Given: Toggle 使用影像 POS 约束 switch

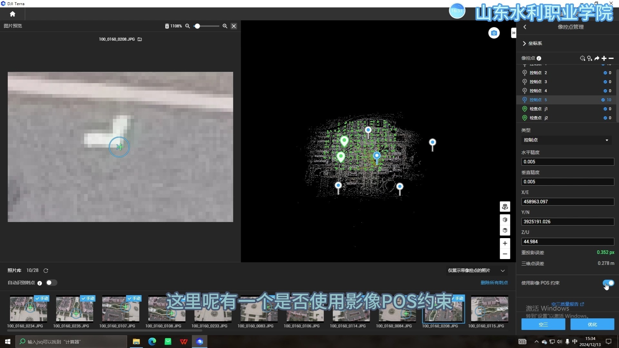Looking at the screenshot, I should [608, 283].
